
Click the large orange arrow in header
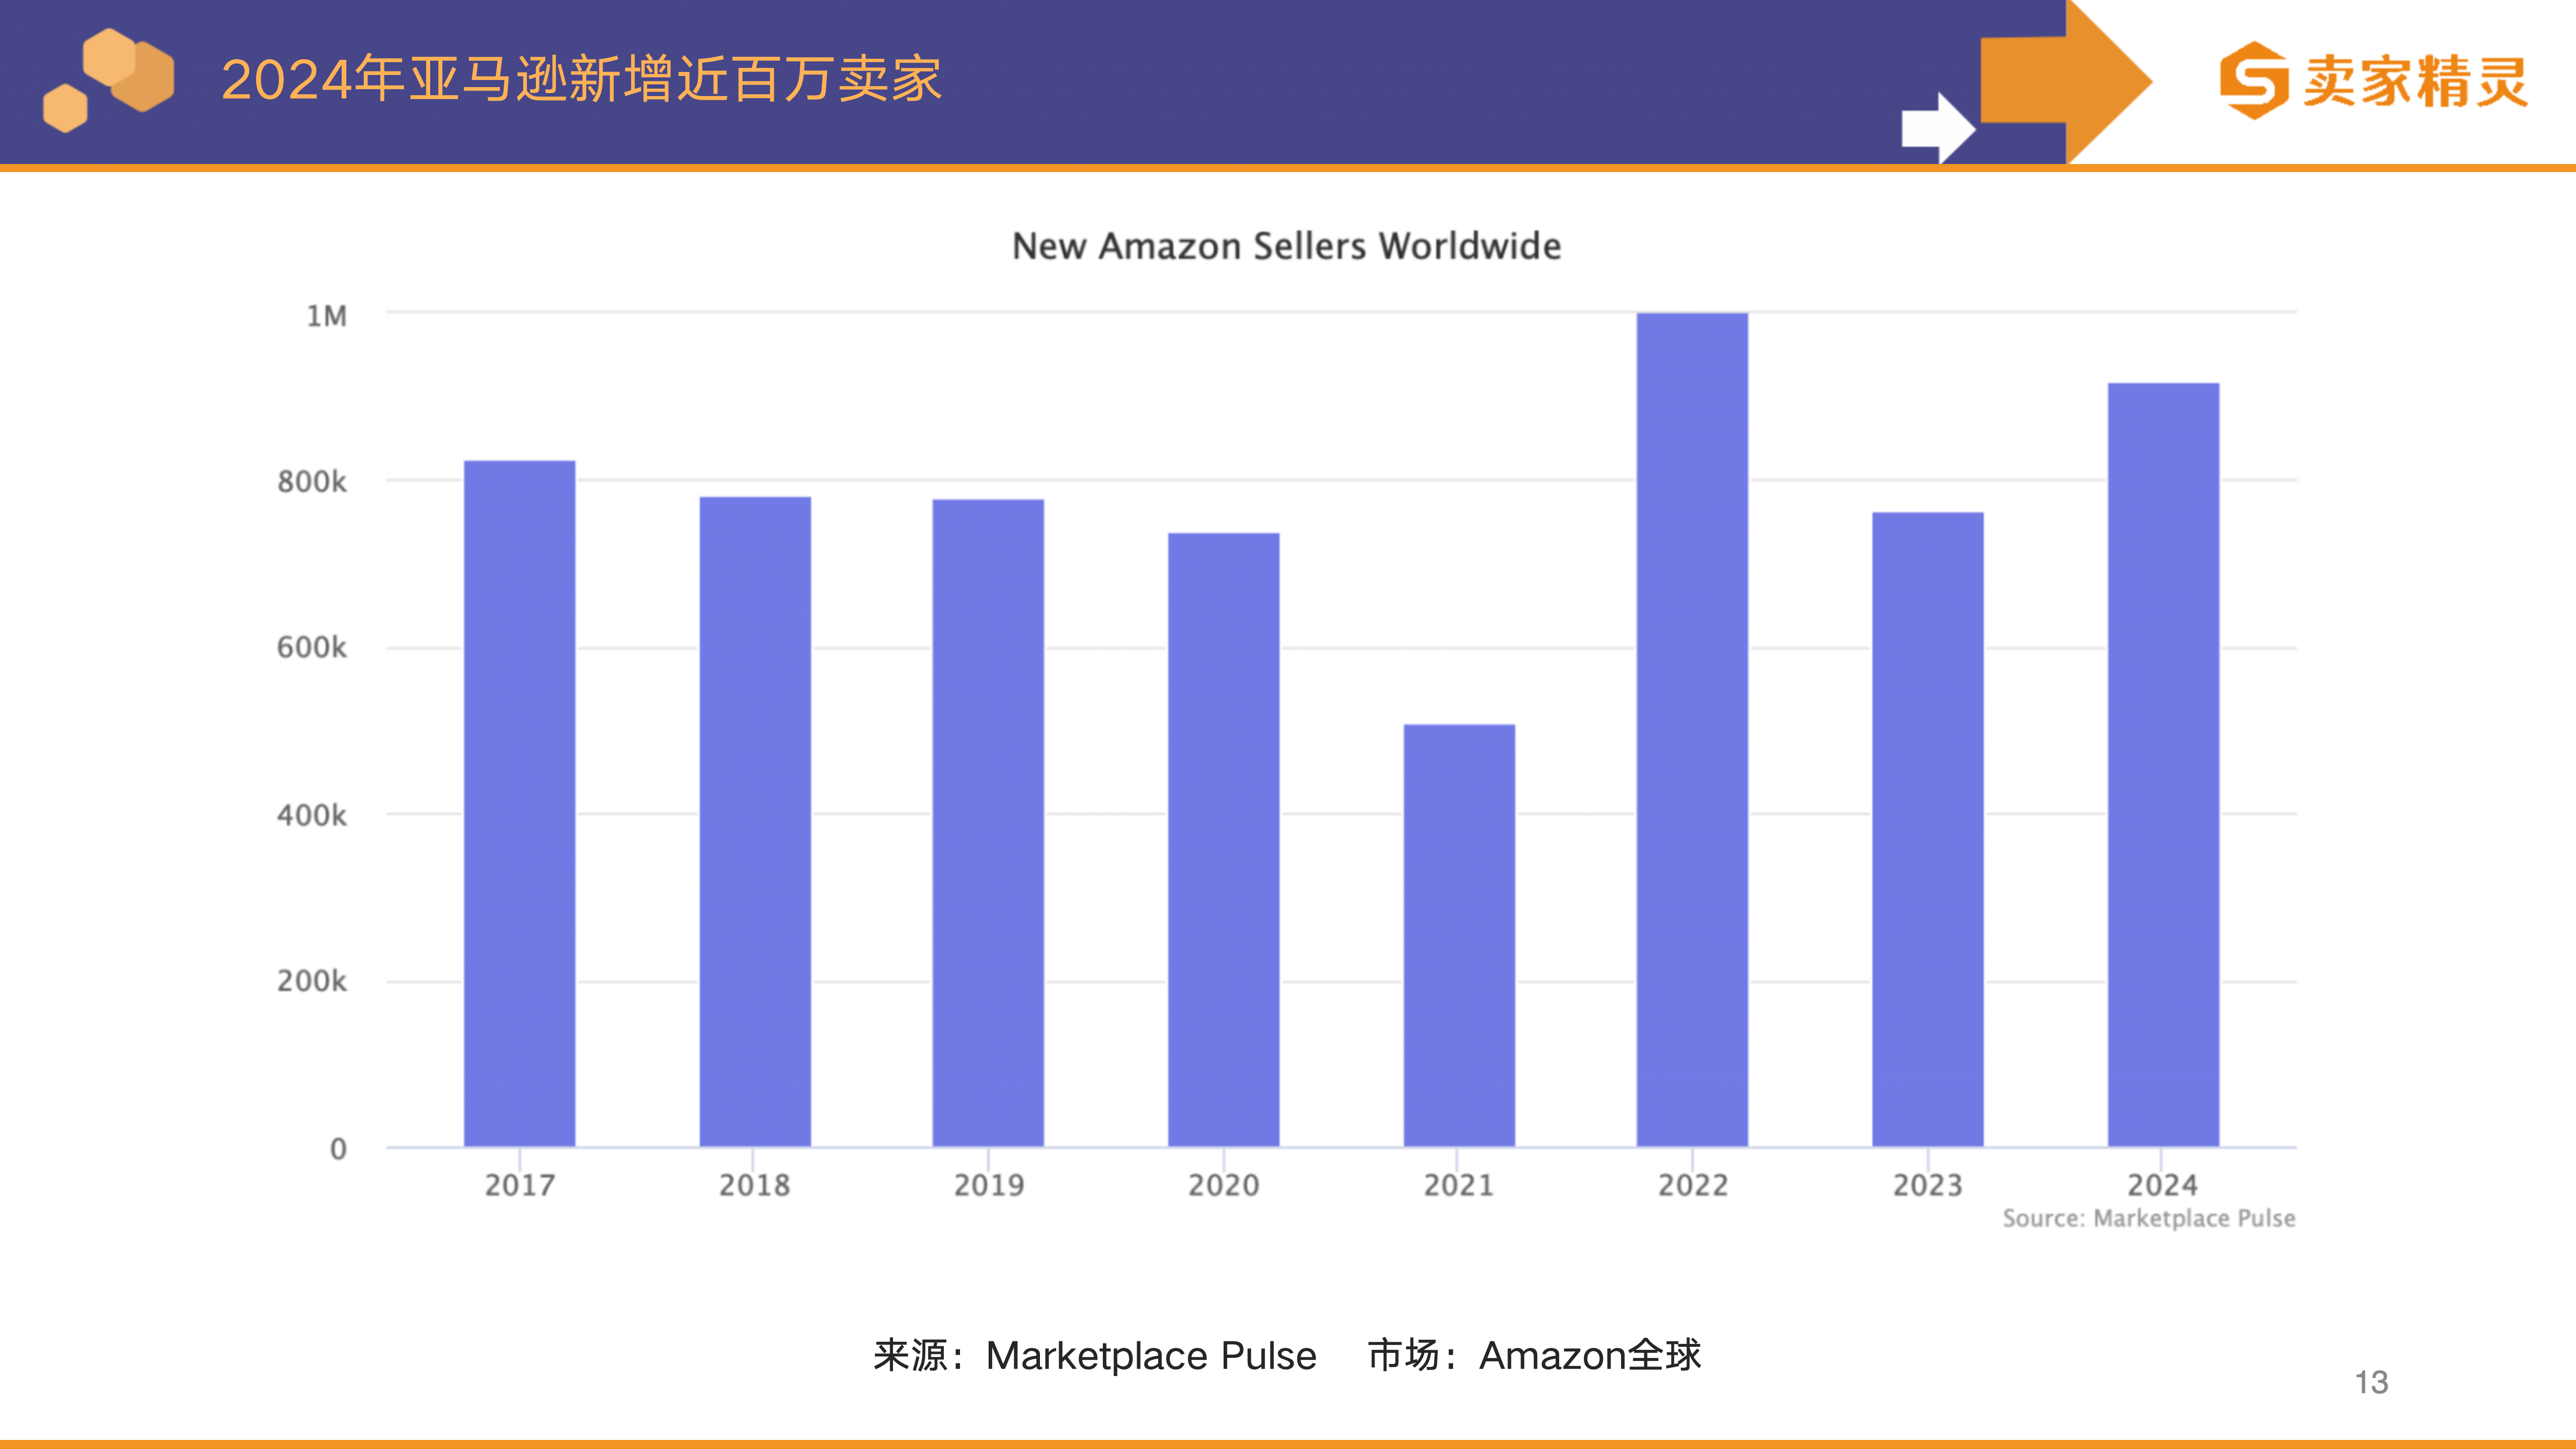2066,80
